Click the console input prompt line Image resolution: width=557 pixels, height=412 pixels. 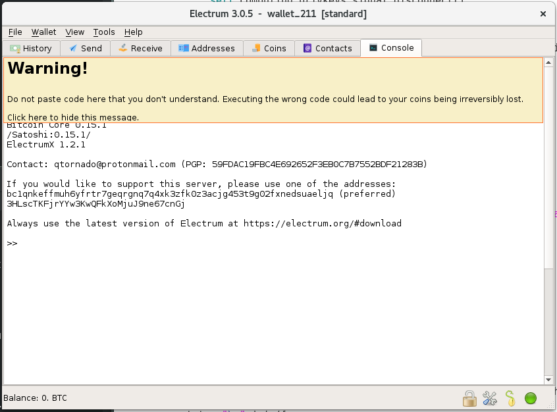[273, 244]
